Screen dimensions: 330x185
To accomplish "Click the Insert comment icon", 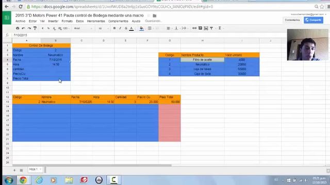I will coord(200,28).
